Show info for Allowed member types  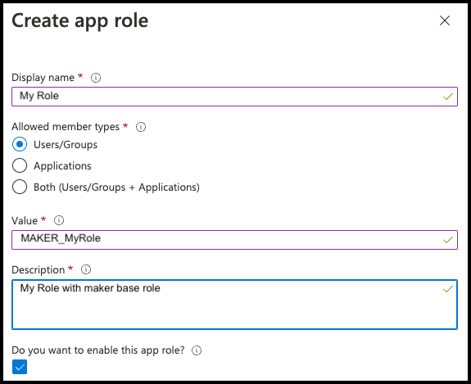141,127
